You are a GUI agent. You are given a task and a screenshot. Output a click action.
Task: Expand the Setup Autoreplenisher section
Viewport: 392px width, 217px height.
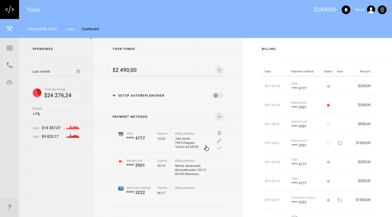point(114,95)
